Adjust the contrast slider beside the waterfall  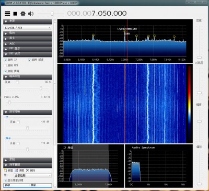pyautogui.click(x=199, y=93)
